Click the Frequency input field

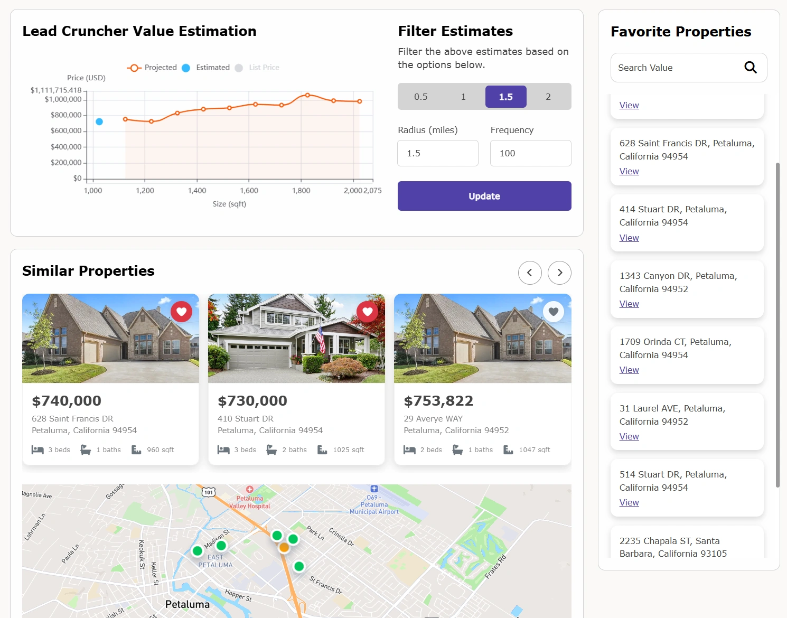(x=530, y=153)
